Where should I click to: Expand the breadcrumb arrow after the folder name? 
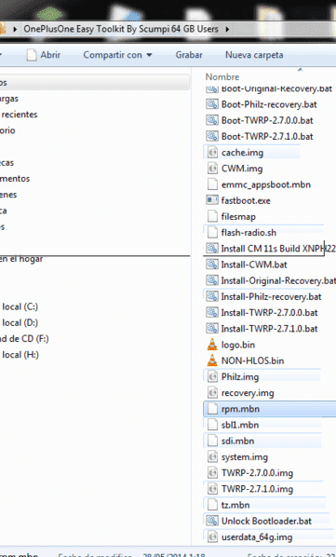tap(227, 29)
